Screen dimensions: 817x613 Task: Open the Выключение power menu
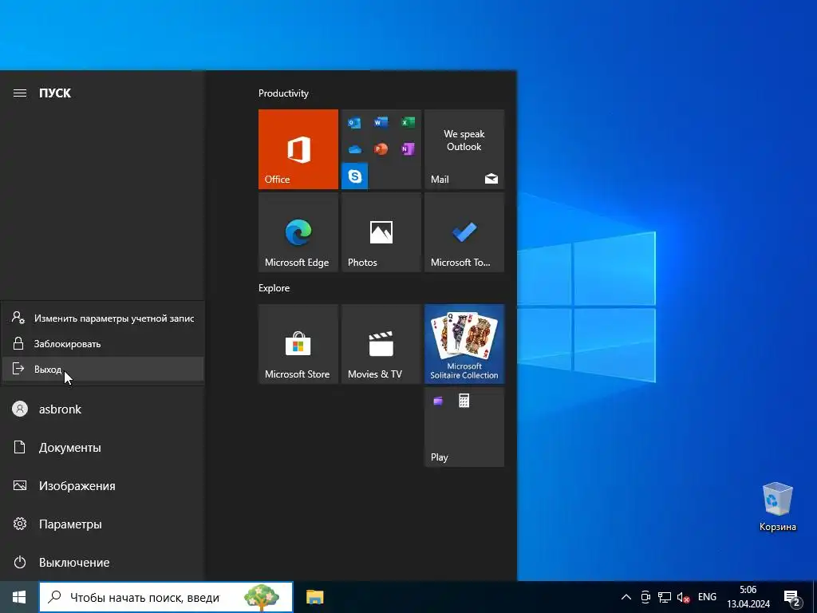[x=102, y=563]
